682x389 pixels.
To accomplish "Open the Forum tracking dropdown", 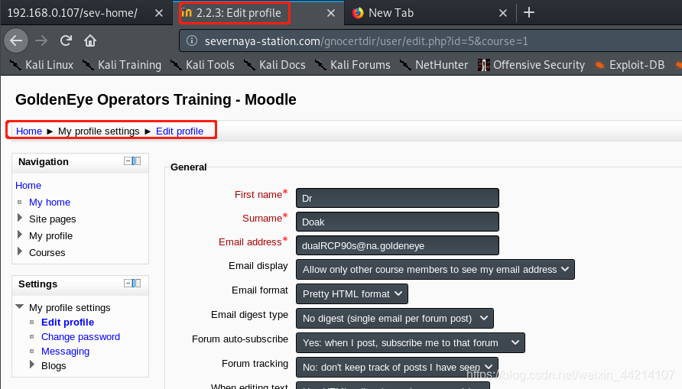I will click(397, 368).
